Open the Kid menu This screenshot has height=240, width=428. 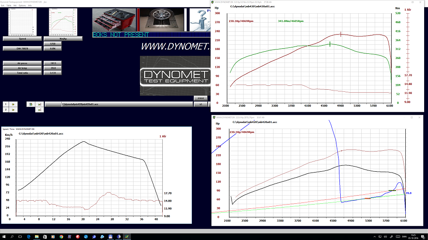15,6
